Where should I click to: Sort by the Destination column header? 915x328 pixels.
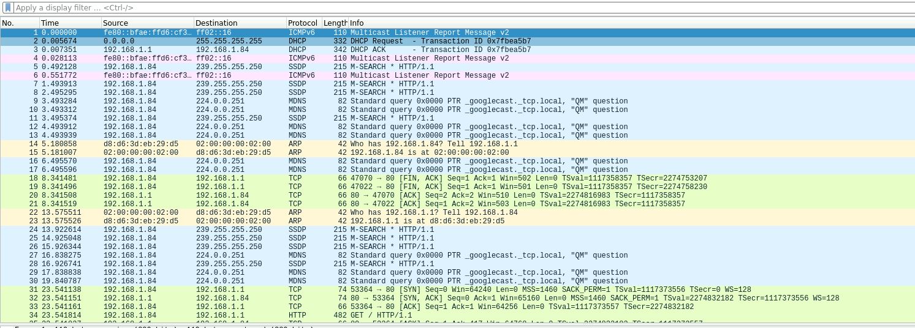[240, 23]
